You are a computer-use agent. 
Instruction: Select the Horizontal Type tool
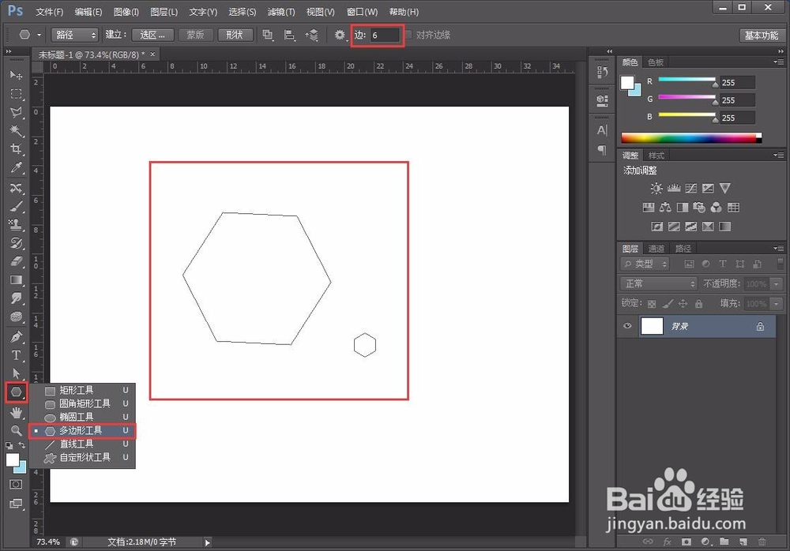click(16, 355)
